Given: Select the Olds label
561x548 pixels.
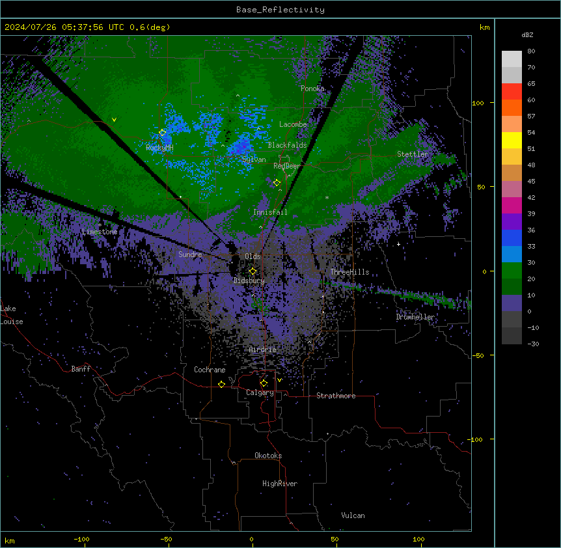Looking at the screenshot, I should [x=253, y=256].
